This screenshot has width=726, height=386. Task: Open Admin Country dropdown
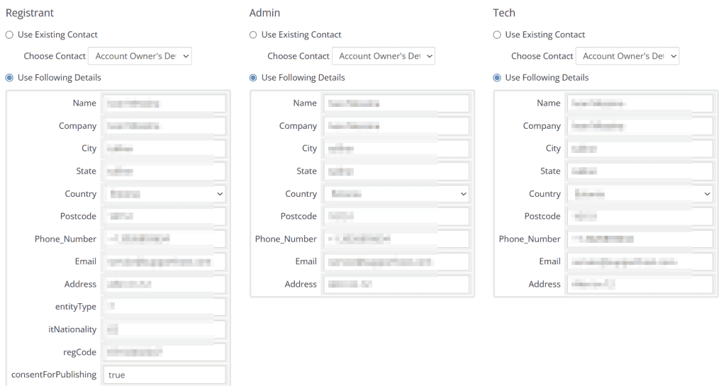tap(396, 193)
